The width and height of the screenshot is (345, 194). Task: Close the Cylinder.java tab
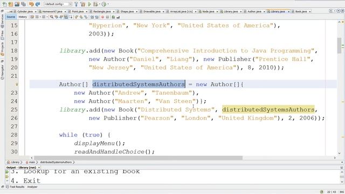click(x=36, y=11)
